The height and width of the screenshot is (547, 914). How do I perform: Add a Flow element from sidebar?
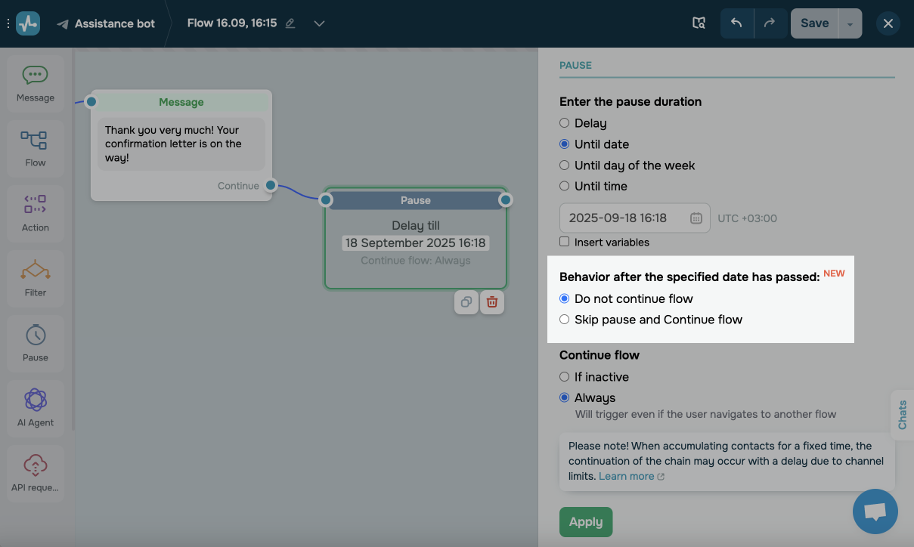pyautogui.click(x=36, y=148)
